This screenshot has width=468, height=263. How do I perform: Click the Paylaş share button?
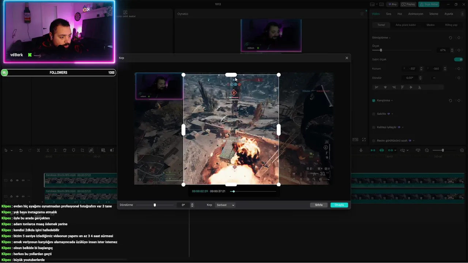point(408,4)
